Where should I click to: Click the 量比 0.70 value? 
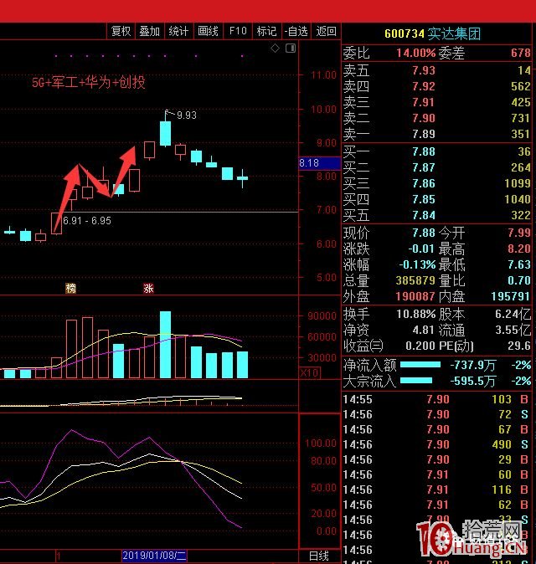click(x=519, y=280)
